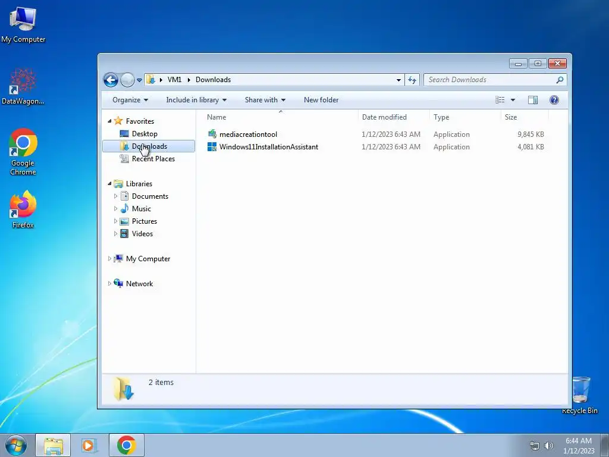Click the Forward navigation arrow button

[127, 80]
